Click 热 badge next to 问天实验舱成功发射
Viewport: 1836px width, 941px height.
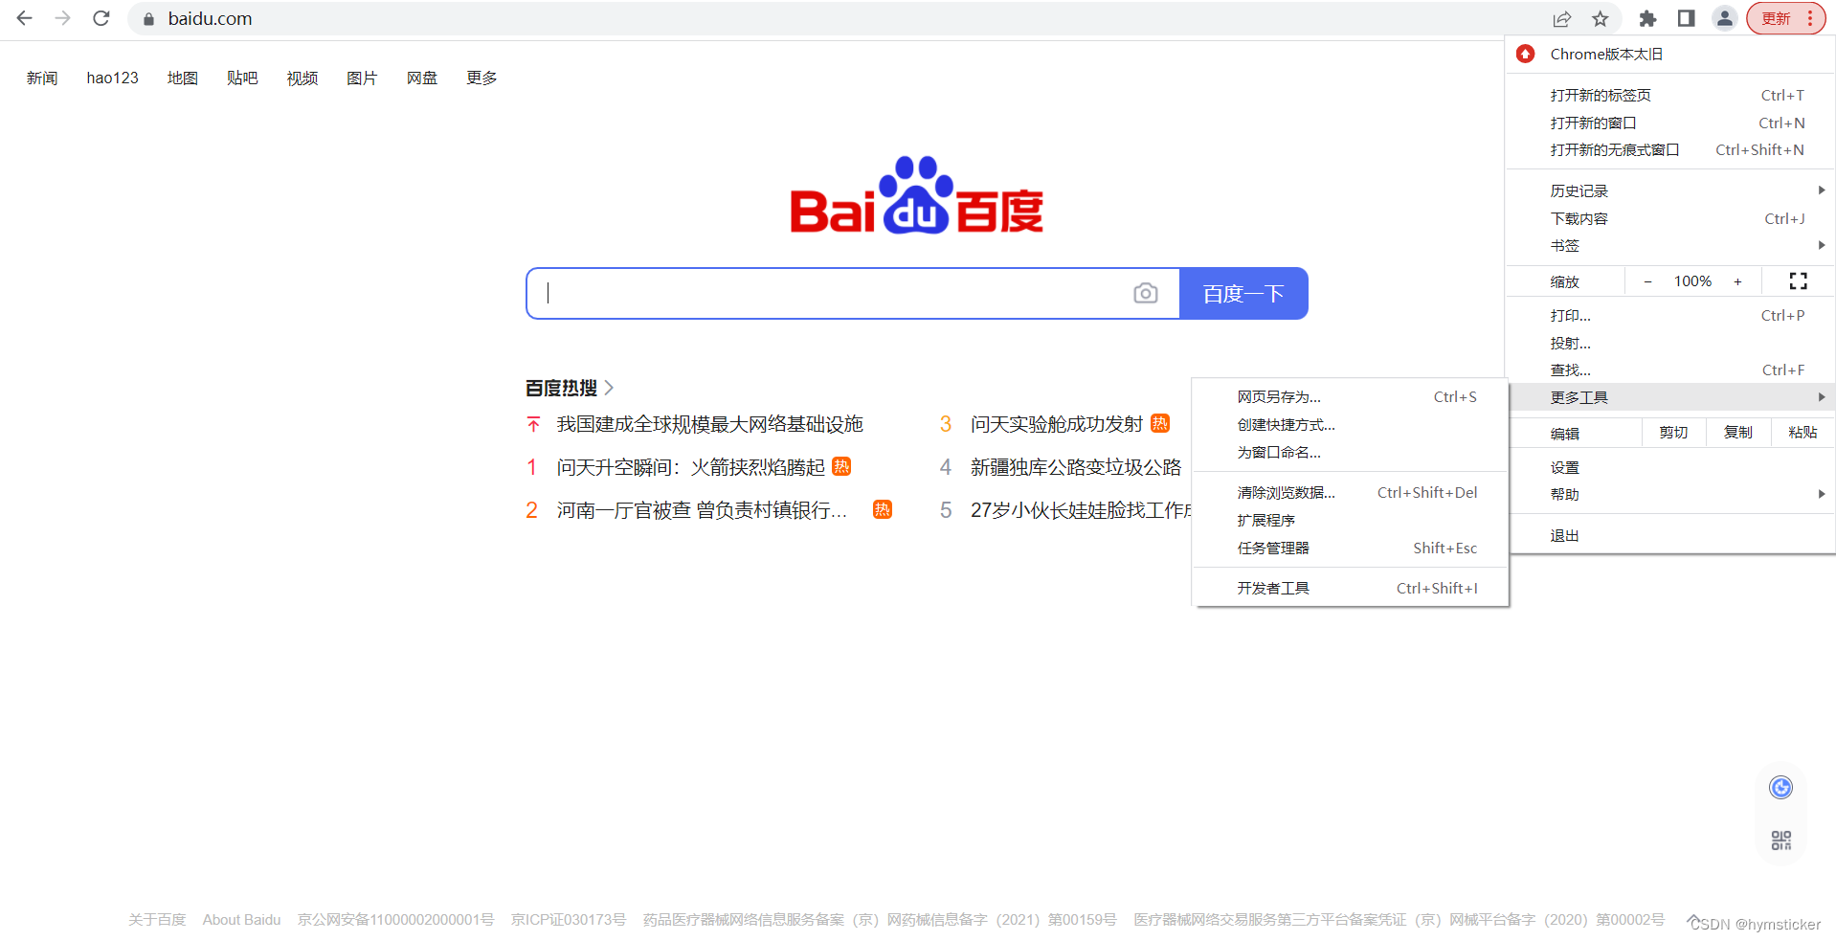click(1160, 423)
